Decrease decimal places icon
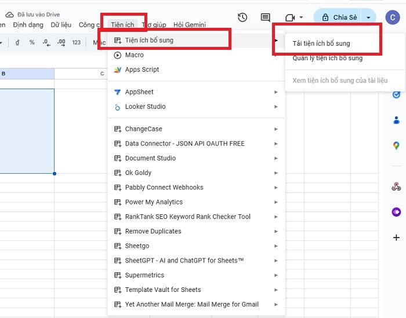406x318 pixels. (x=46, y=42)
